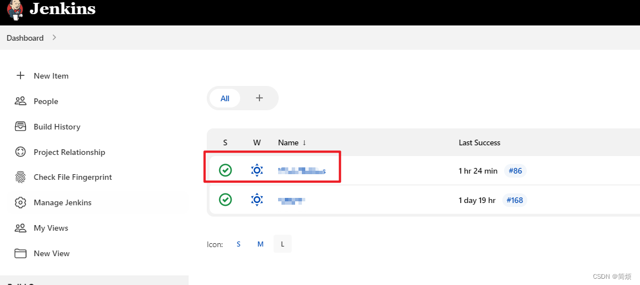Viewport: 640px width, 285px height.
Task: Expand the Dashboard breadcrumb chevron
Action: [54, 38]
